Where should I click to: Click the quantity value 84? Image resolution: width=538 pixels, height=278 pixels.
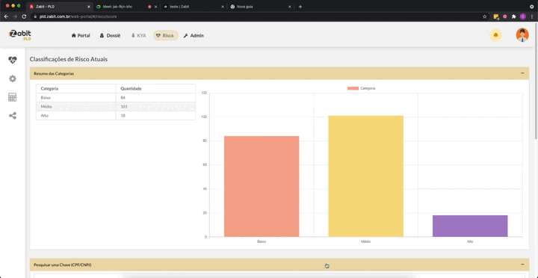tap(123, 98)
